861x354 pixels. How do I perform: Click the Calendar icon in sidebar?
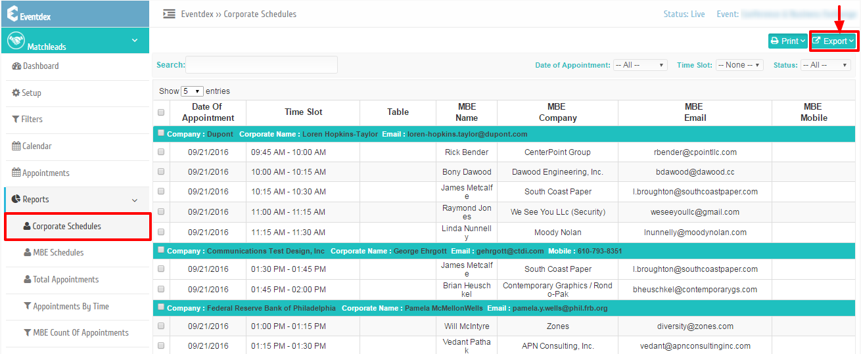16,146
